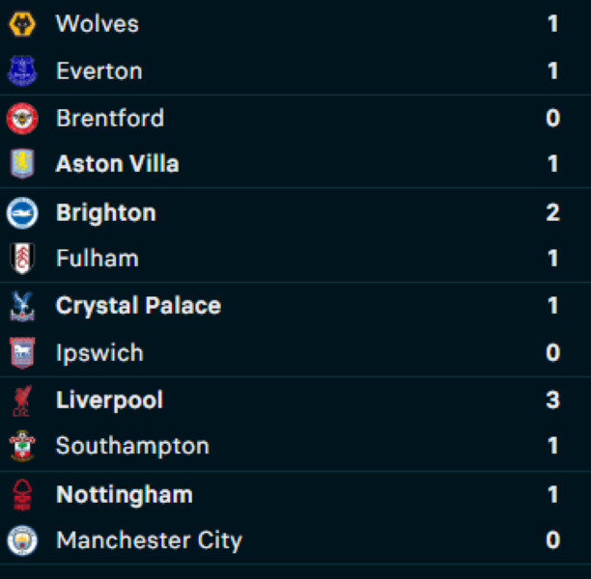Click the Wolves club crest
This screenshot has height=579, width=591.
21,24
